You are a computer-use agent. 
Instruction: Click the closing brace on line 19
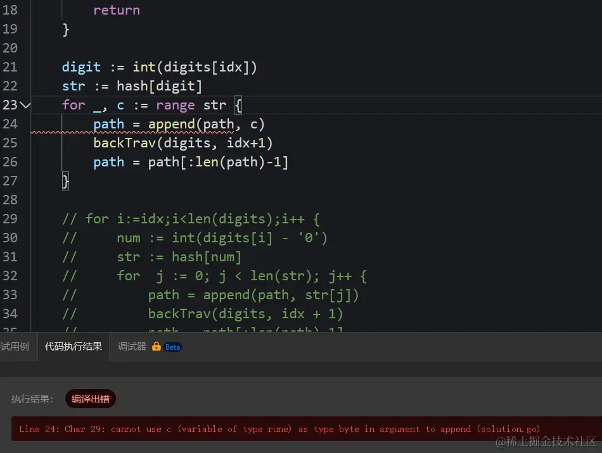pos(66,30)
